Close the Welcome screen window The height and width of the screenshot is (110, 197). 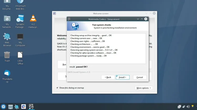click(x=154, y=13)
